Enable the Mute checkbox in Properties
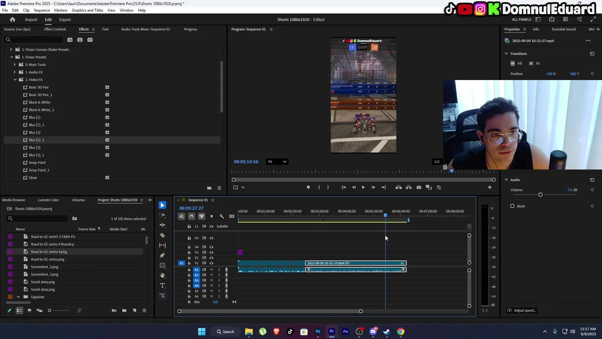The width and height of the screenshot is (602, 339). pos(512,206)
